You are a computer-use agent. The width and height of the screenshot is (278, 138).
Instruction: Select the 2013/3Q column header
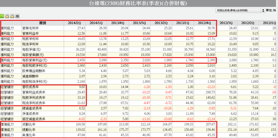[x=140, y=23]
